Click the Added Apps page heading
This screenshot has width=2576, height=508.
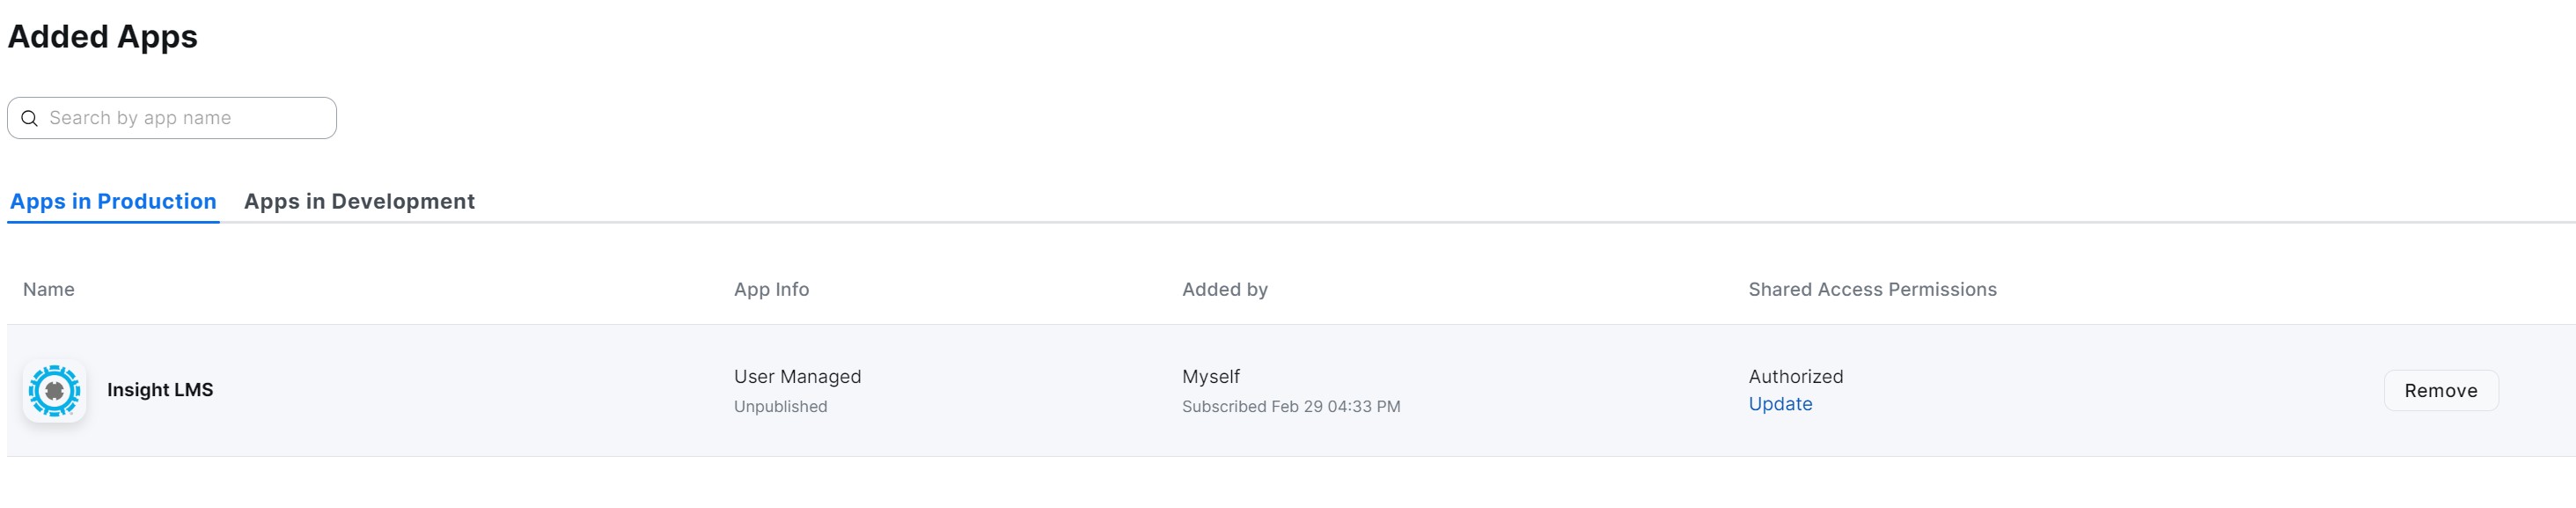tap(103, 37)
